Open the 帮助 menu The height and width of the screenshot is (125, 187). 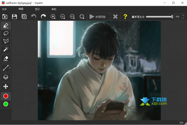pos(54,9)
